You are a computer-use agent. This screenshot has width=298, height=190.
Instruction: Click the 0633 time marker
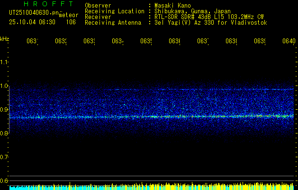coord(89,41)
